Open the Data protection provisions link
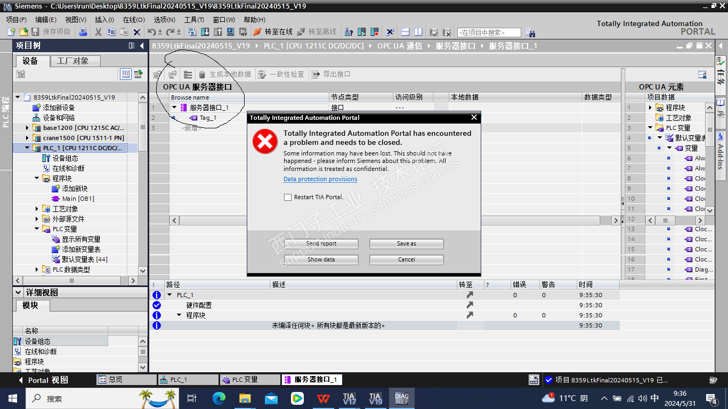 [320, 179]
